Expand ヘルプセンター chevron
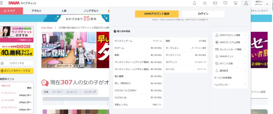The height and width of the screenshot is (114, 273). click(245, 85)
